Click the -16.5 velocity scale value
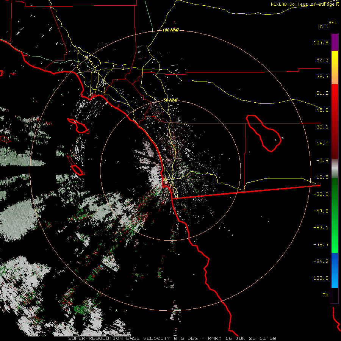Screen dimensions: 341x341 [x=321, y=177]
